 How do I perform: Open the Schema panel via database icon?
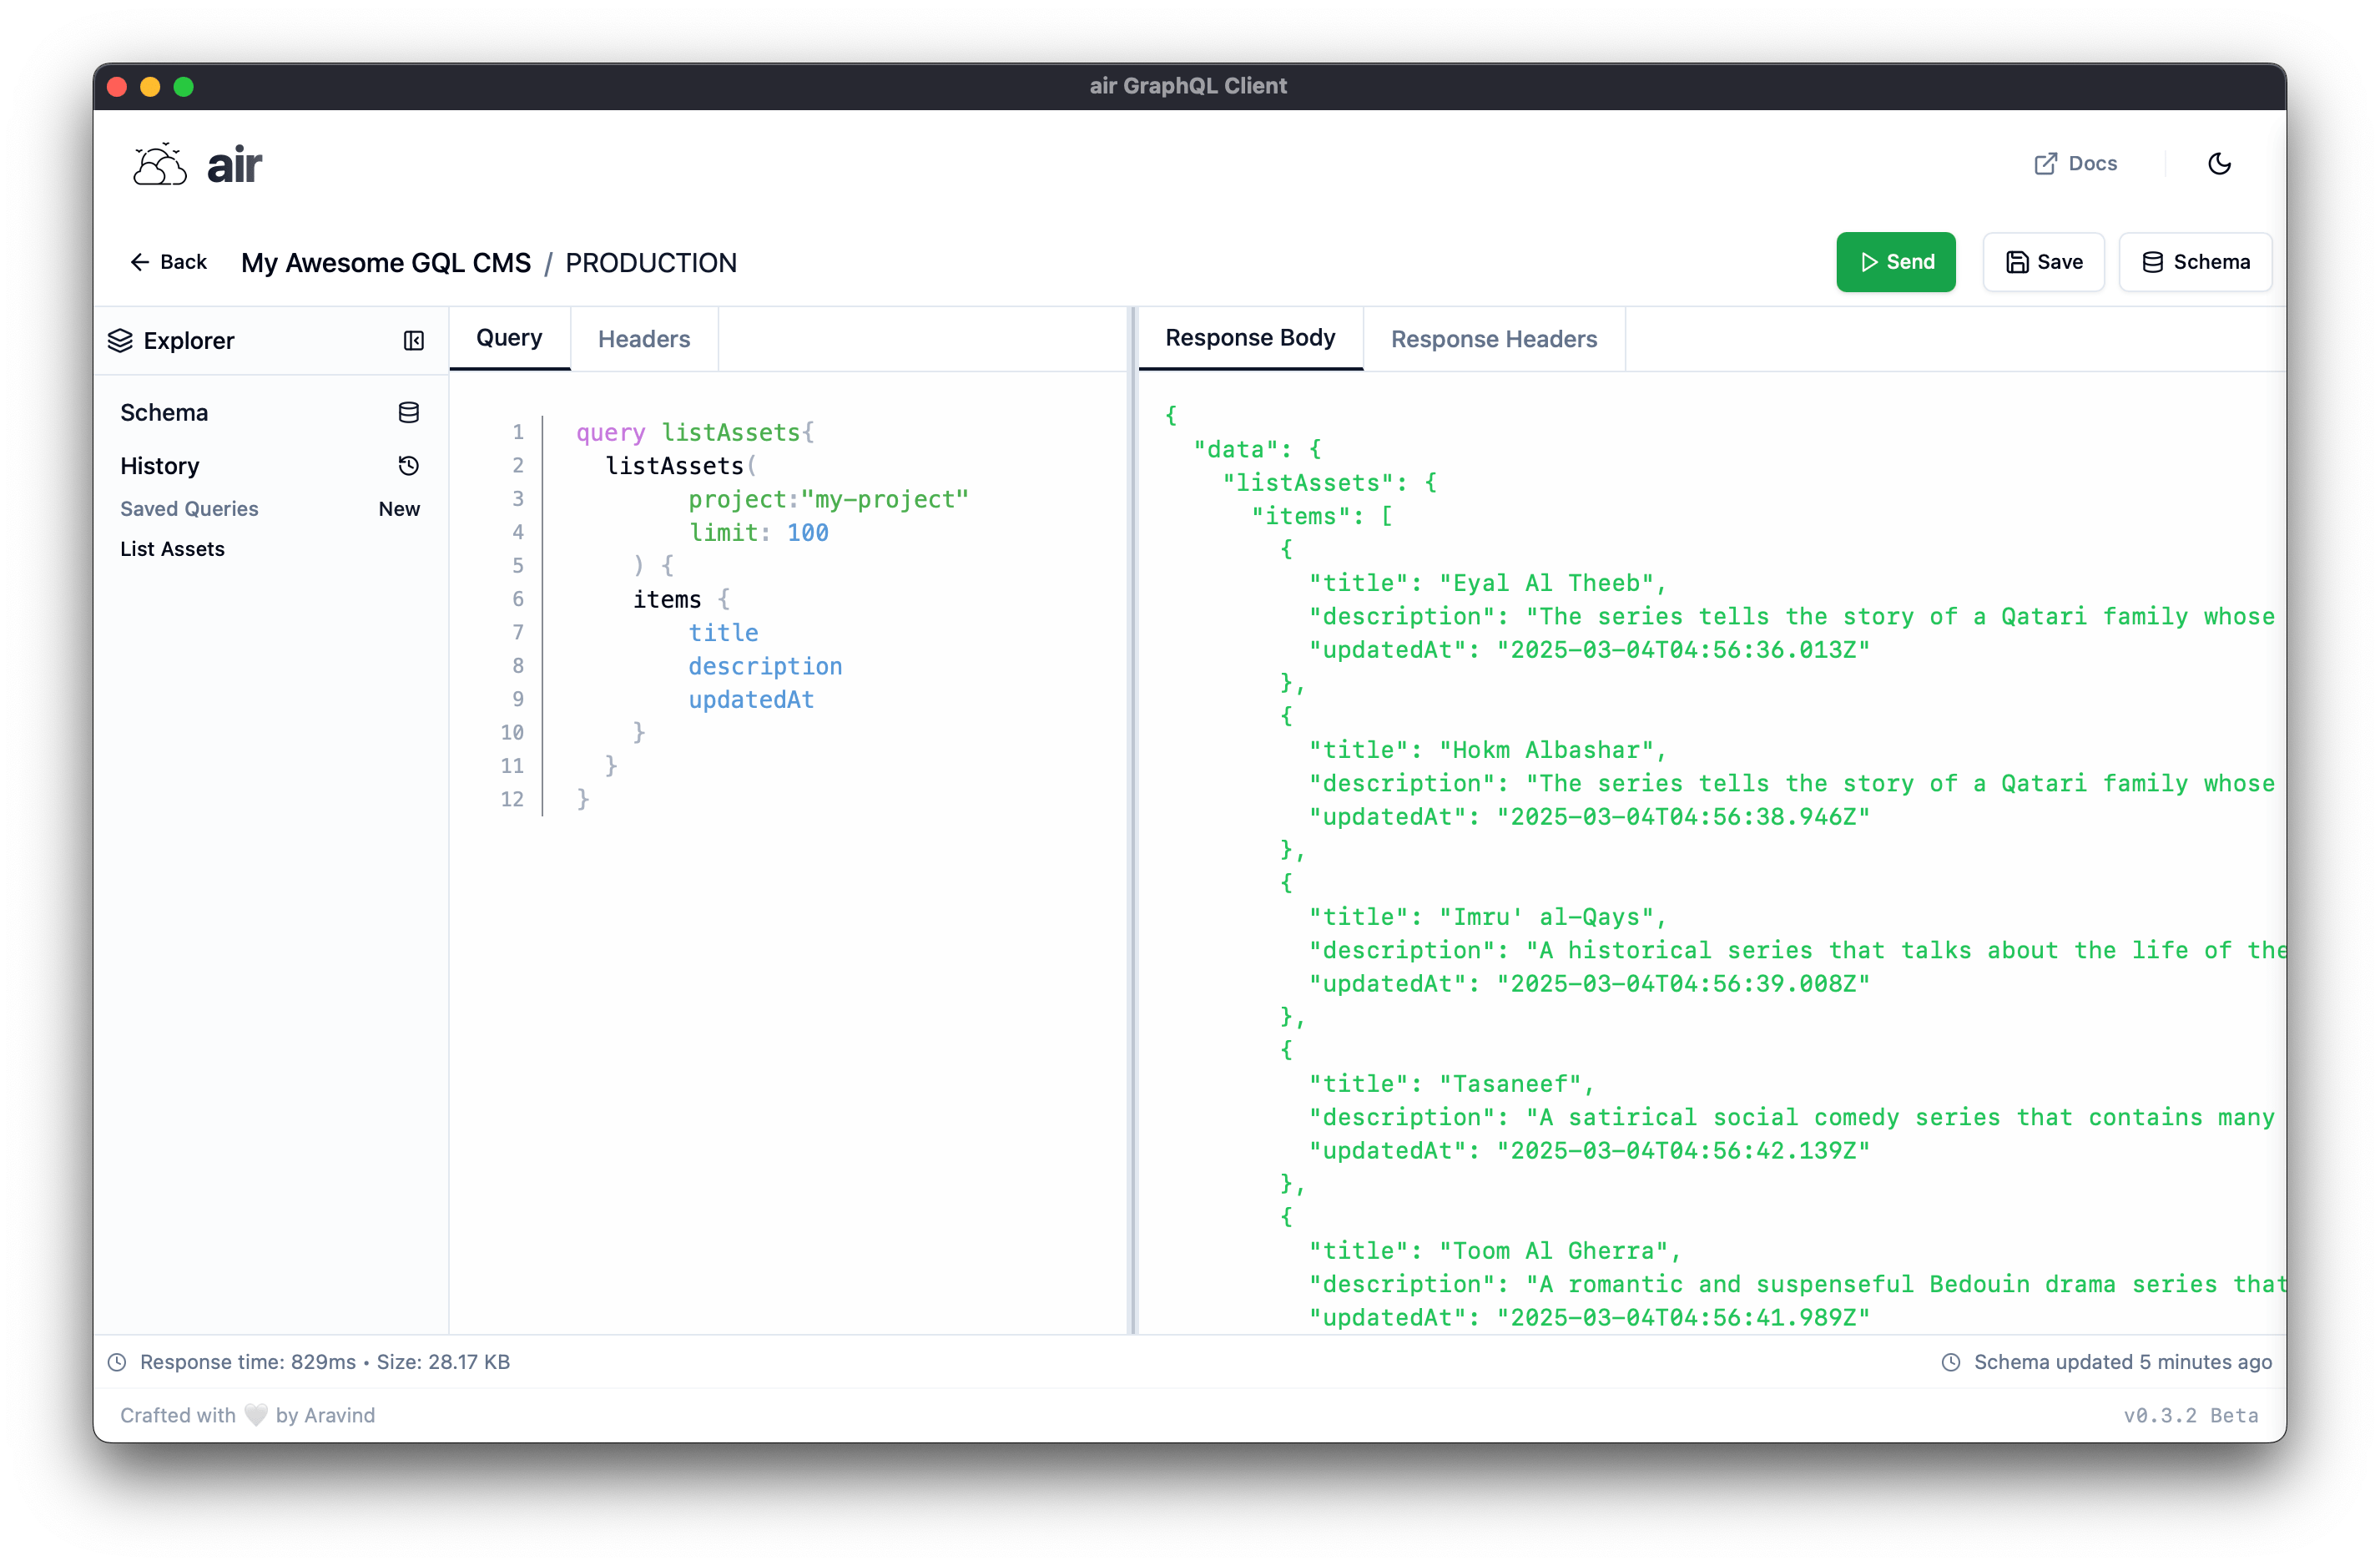tap(409, 412)
